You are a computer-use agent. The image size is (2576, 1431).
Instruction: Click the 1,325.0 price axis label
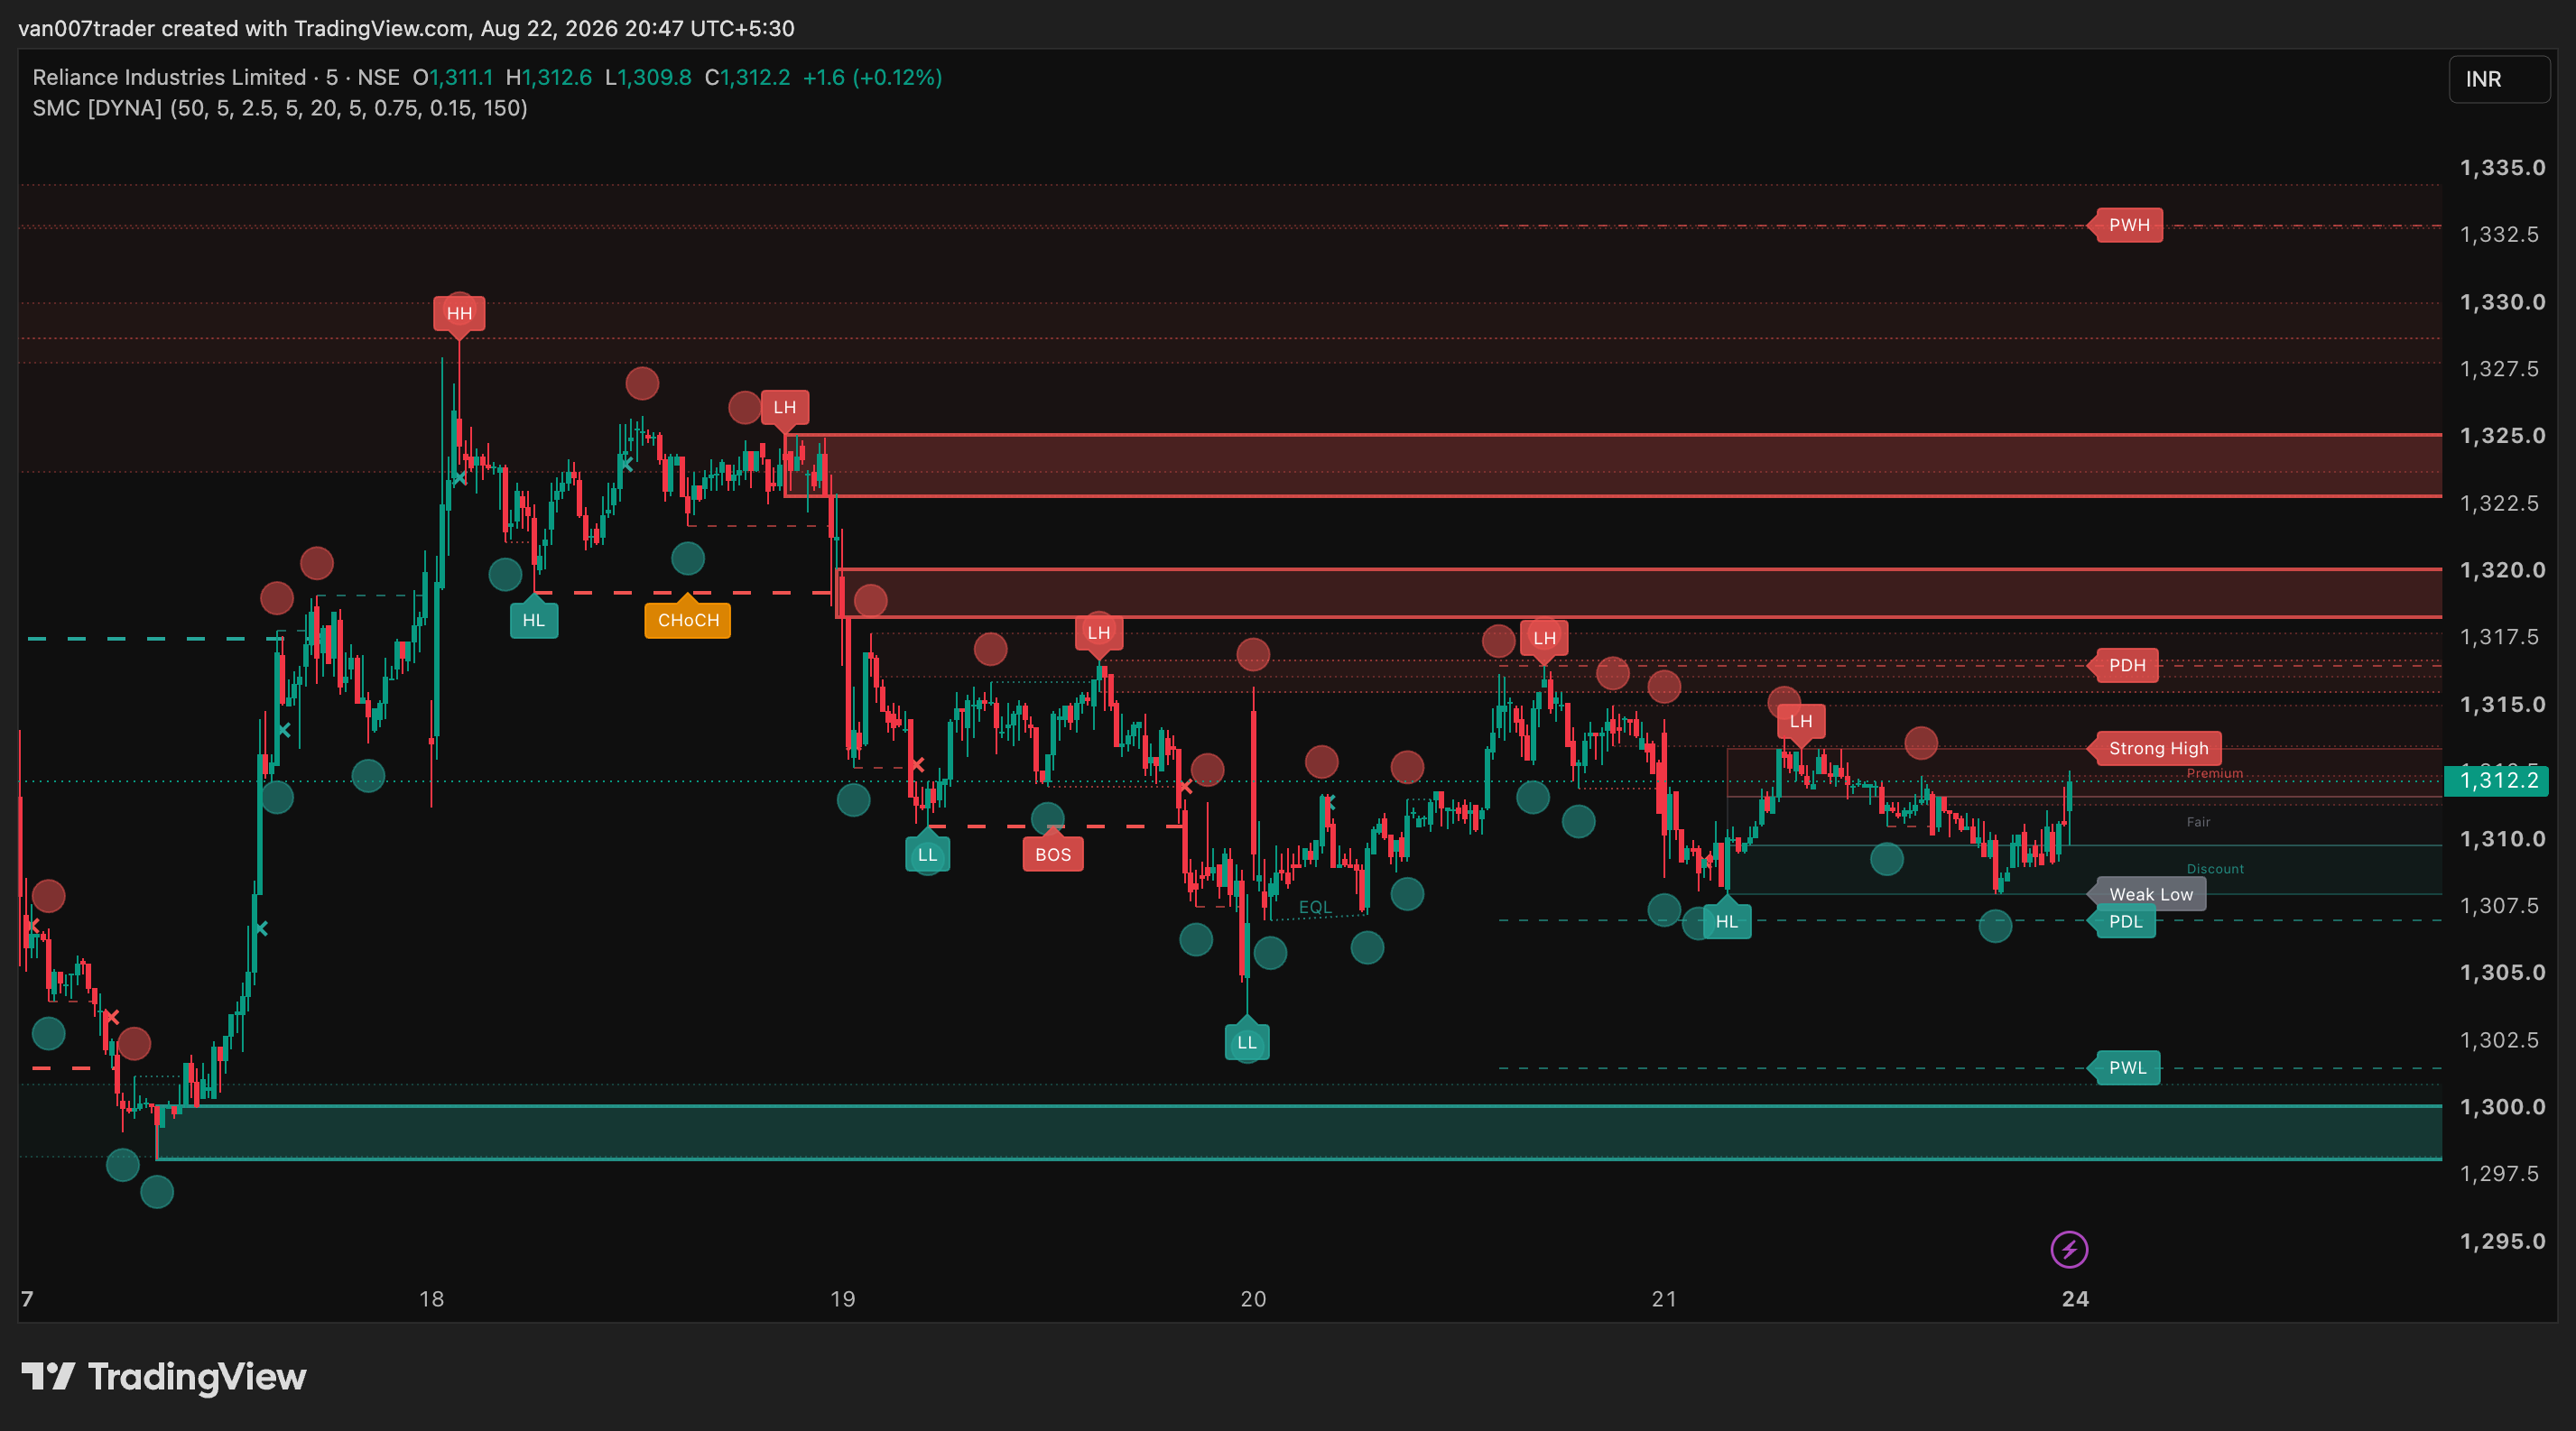(x=2502, y=436)
